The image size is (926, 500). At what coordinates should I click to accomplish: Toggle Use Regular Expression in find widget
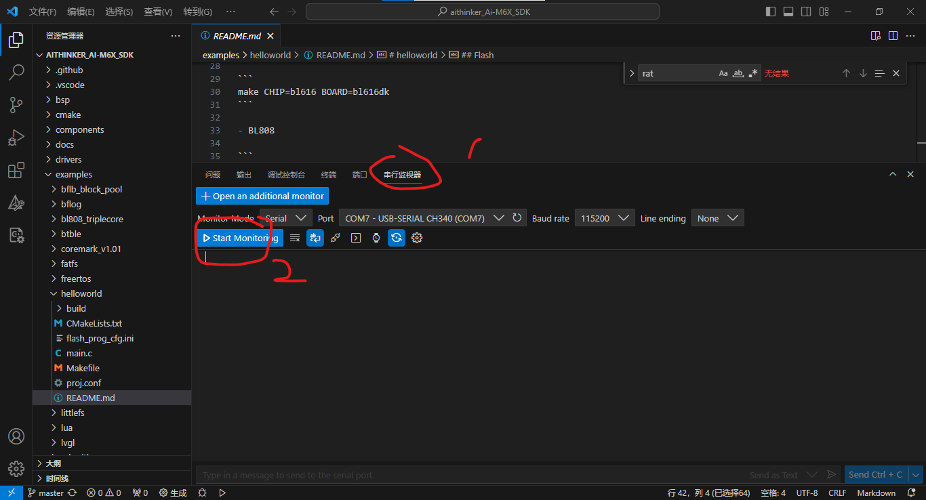753,73
